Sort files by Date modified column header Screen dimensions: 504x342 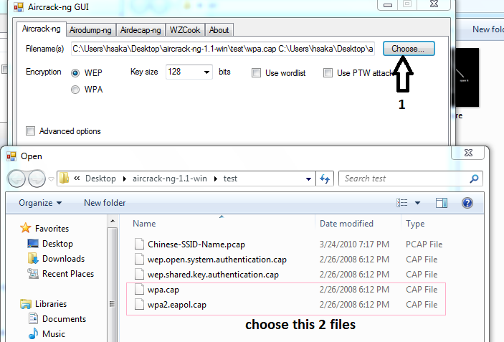346,224
